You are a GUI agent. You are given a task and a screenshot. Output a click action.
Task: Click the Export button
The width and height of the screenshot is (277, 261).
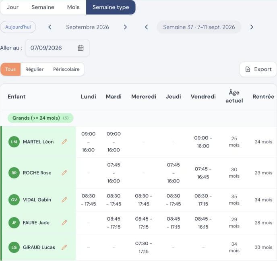tap(258, 69)
